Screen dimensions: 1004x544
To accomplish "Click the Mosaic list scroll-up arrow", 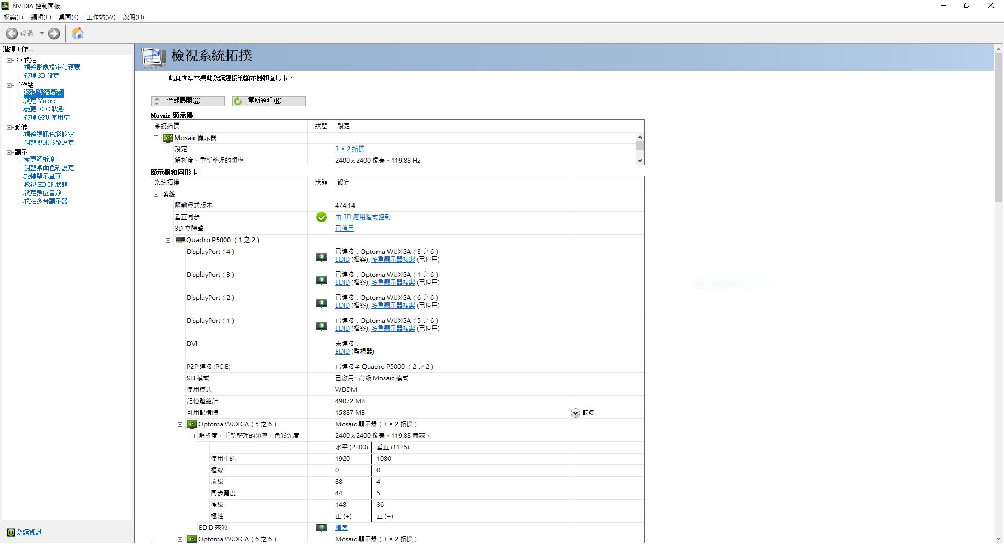I will coord(640,137).
